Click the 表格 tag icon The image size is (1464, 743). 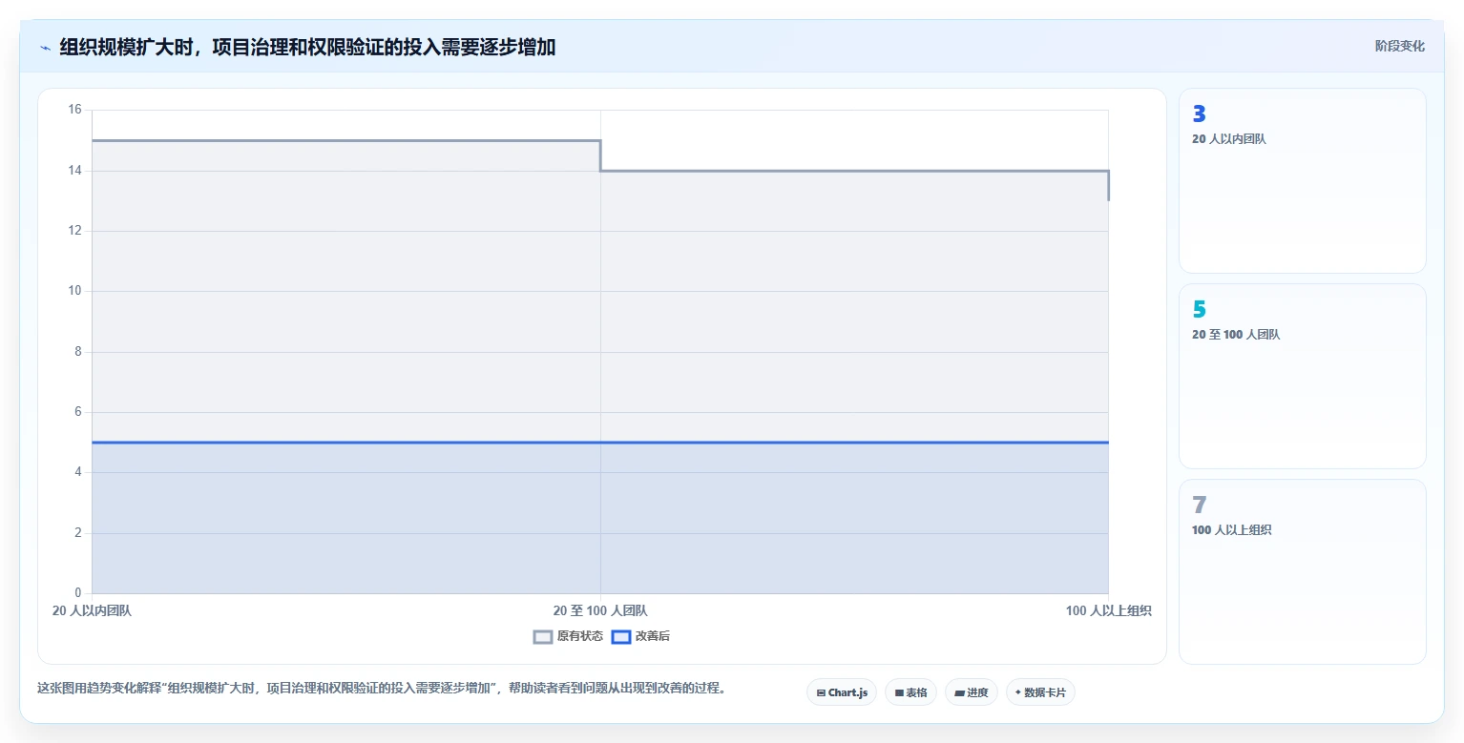point(899,693)
